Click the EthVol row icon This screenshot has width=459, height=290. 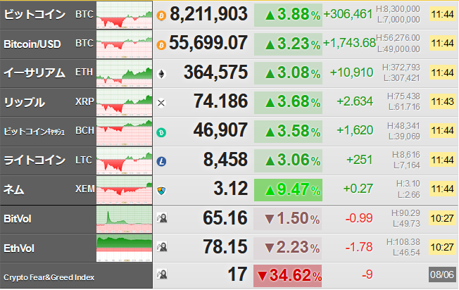tap(162, 247)
